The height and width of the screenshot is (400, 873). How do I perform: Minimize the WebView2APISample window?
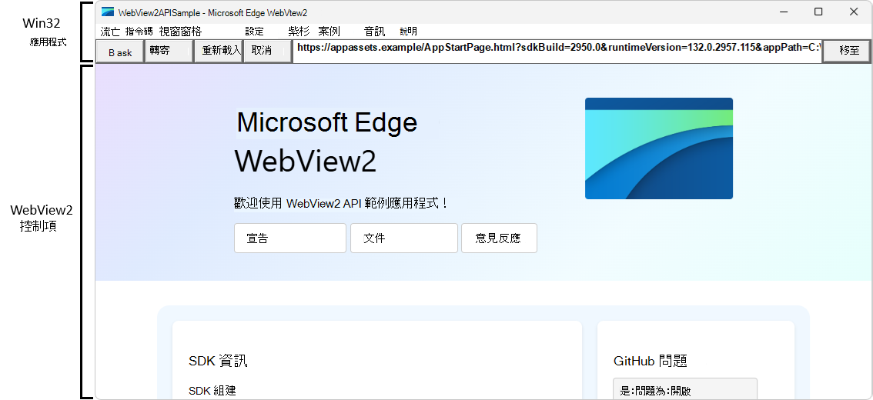(x=784, y=12)
